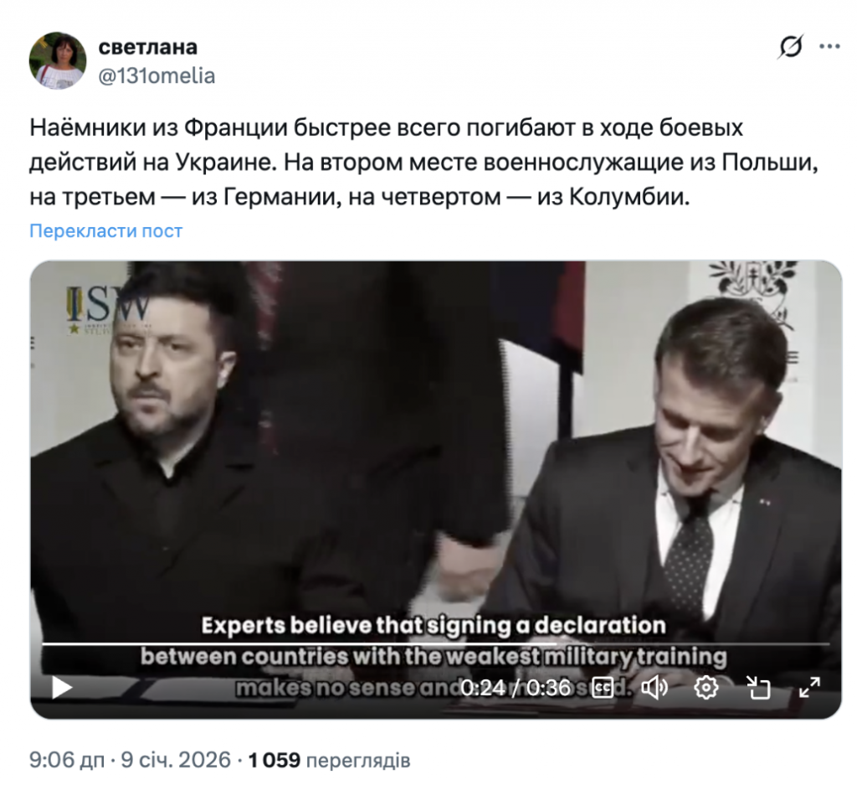Toggle closed captions CC icon

click(603, 688)
